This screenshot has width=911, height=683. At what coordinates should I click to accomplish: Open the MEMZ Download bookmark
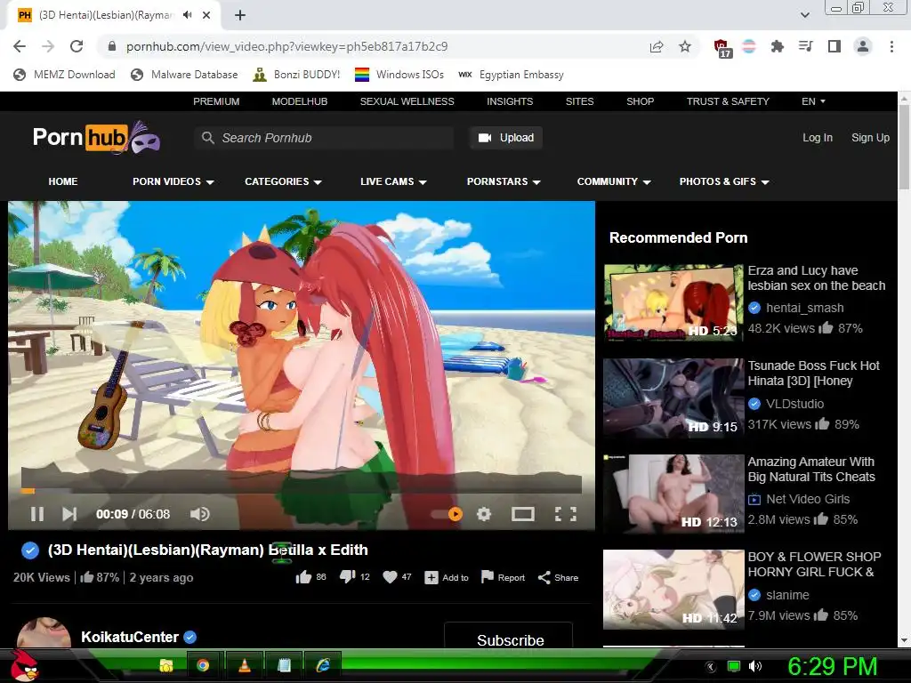click(x=64, y=75)
